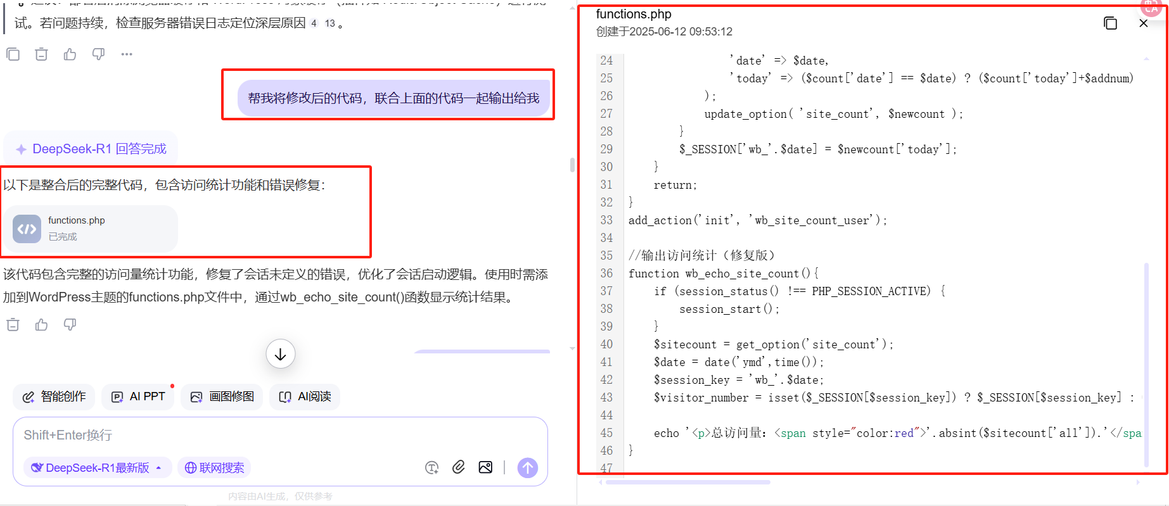Open the 画图修图 image tool
Screen dimensions: 1169x506
coord(222,396)
